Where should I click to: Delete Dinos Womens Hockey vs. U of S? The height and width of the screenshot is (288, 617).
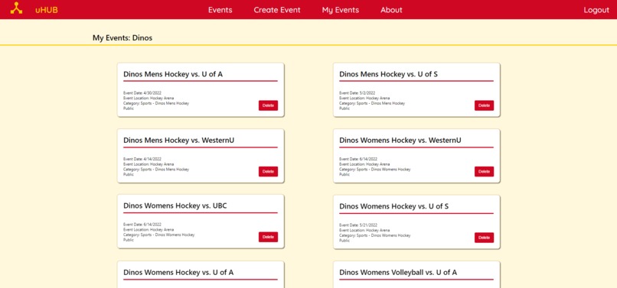pos(484,238)
